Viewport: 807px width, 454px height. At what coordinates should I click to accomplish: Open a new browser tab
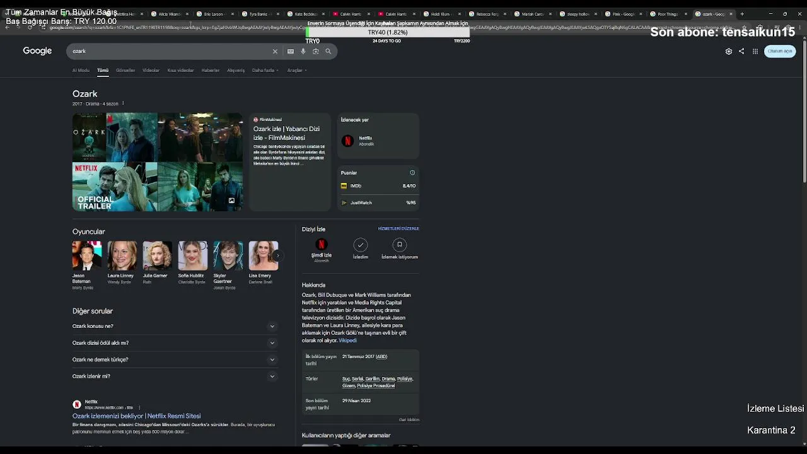[742, 14]
